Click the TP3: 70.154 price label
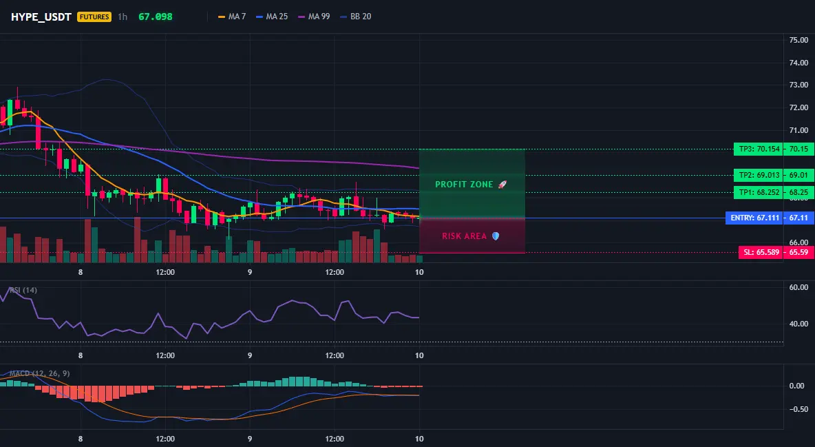Image resolution: width=815 pixels, height=447 pixels. [759, 149]
